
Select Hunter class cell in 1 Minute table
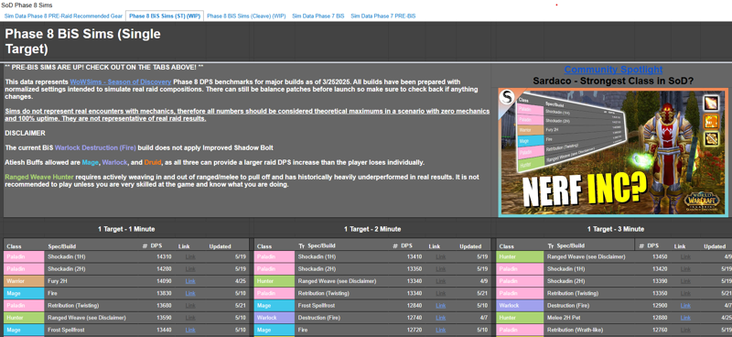tap(24, 318)
